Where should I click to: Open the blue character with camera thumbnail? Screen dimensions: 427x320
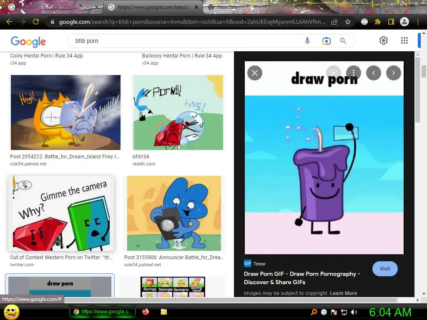(x=174, y=213)
